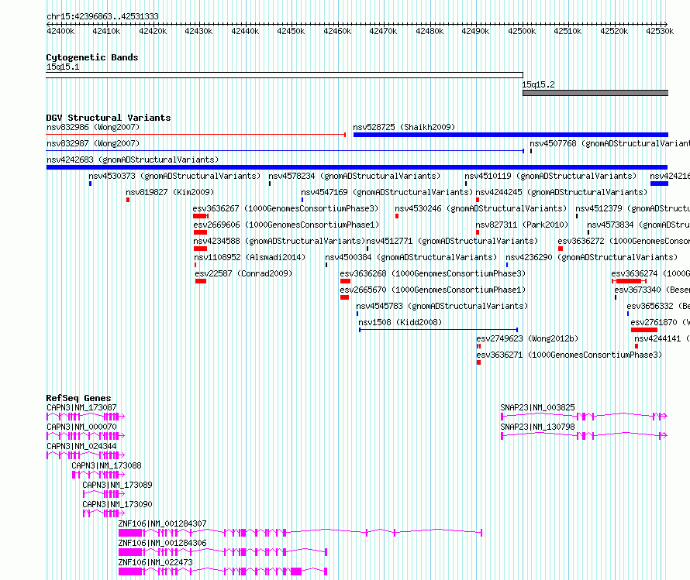Open the nsv4578234 gnomAD variant label
Viewport: 690px width, 580px height.
pos(354,177)
